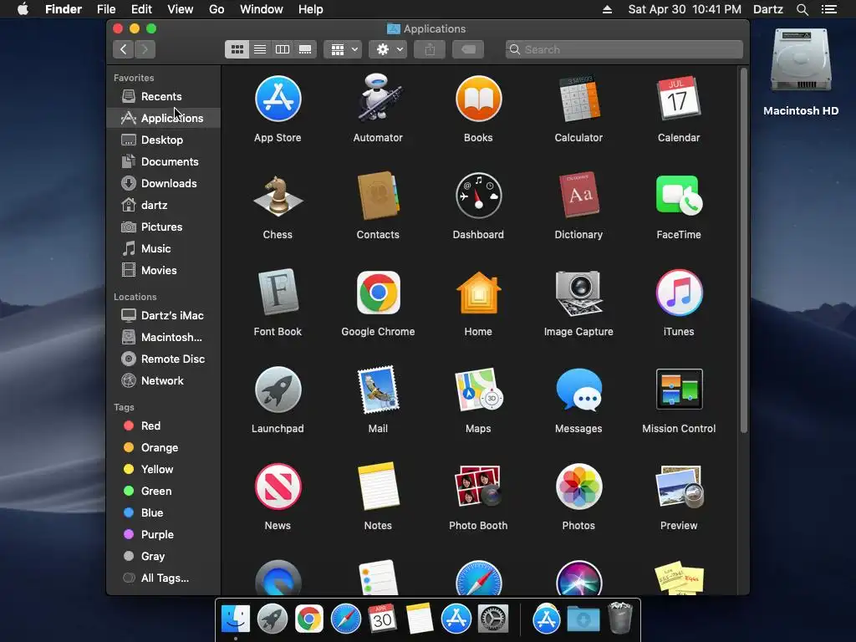Open System Preferences from the Dock
856x642 pixels.
[x=493, y=619]
